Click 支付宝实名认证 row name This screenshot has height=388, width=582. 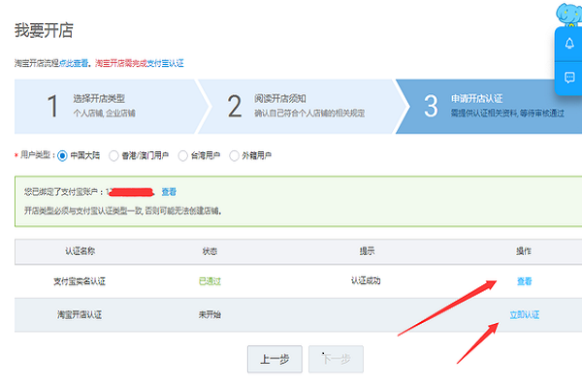coord(80,281)
